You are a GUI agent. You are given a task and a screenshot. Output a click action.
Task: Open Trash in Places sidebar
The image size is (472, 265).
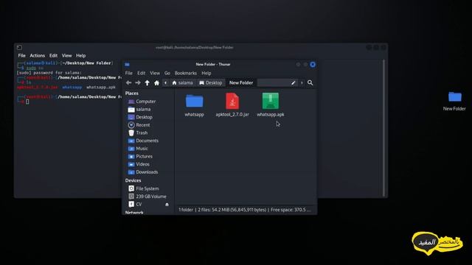click(142, 132)
